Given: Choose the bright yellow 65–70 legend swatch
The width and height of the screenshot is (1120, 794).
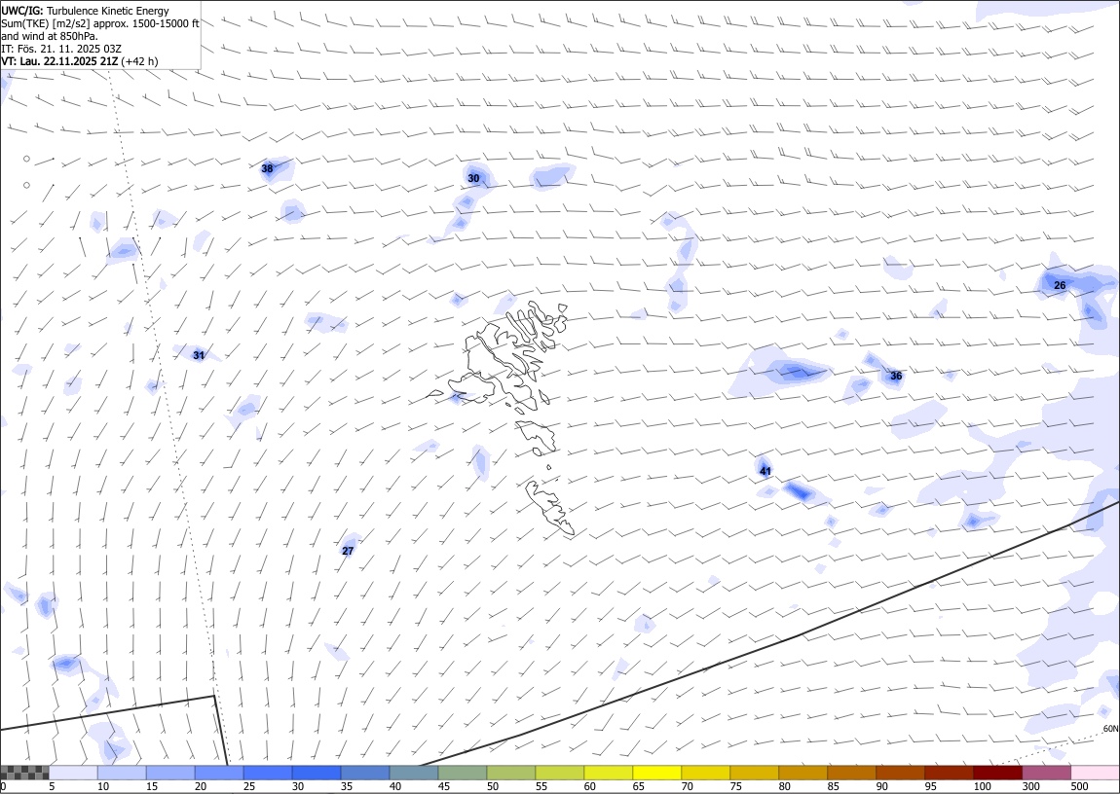Looking at the screenshot, I should click(657, 773).
